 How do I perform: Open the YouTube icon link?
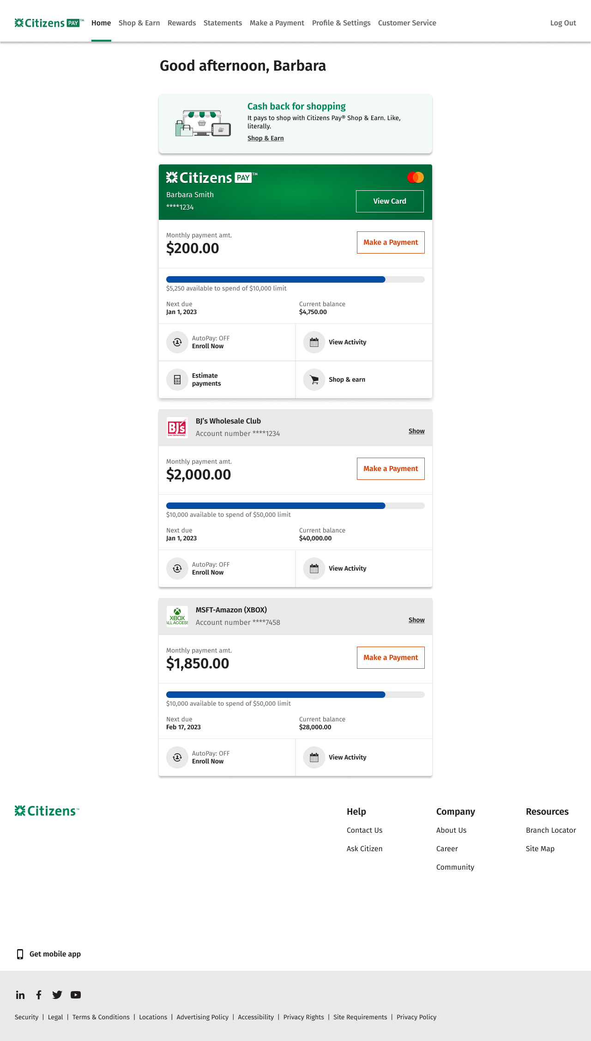coord(76,995)
